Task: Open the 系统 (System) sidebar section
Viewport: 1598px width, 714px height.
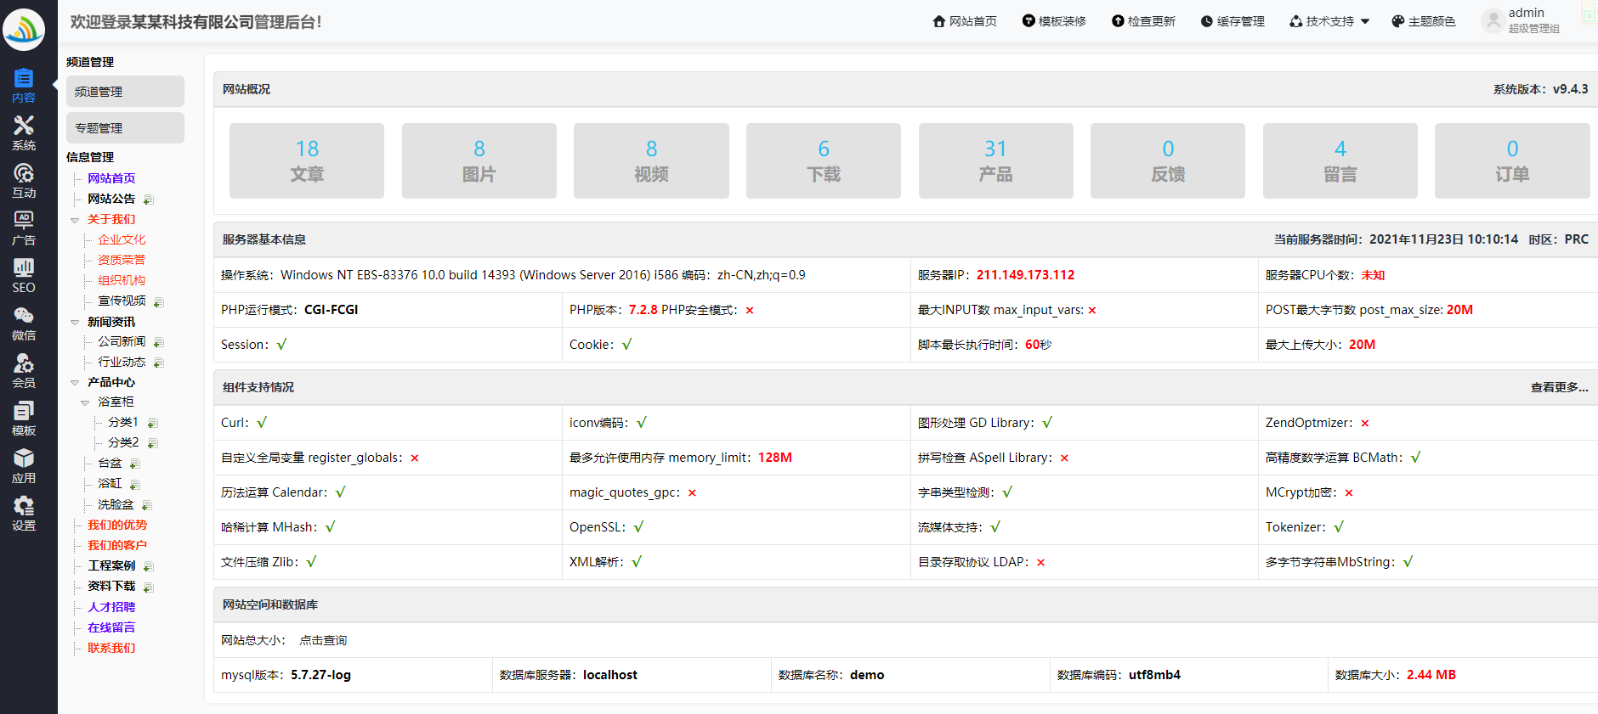Action: coord(24,132)
